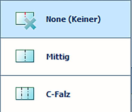Select the None (Keiner) fold icon
Screen dimensions: 132x112
(26, 21)
